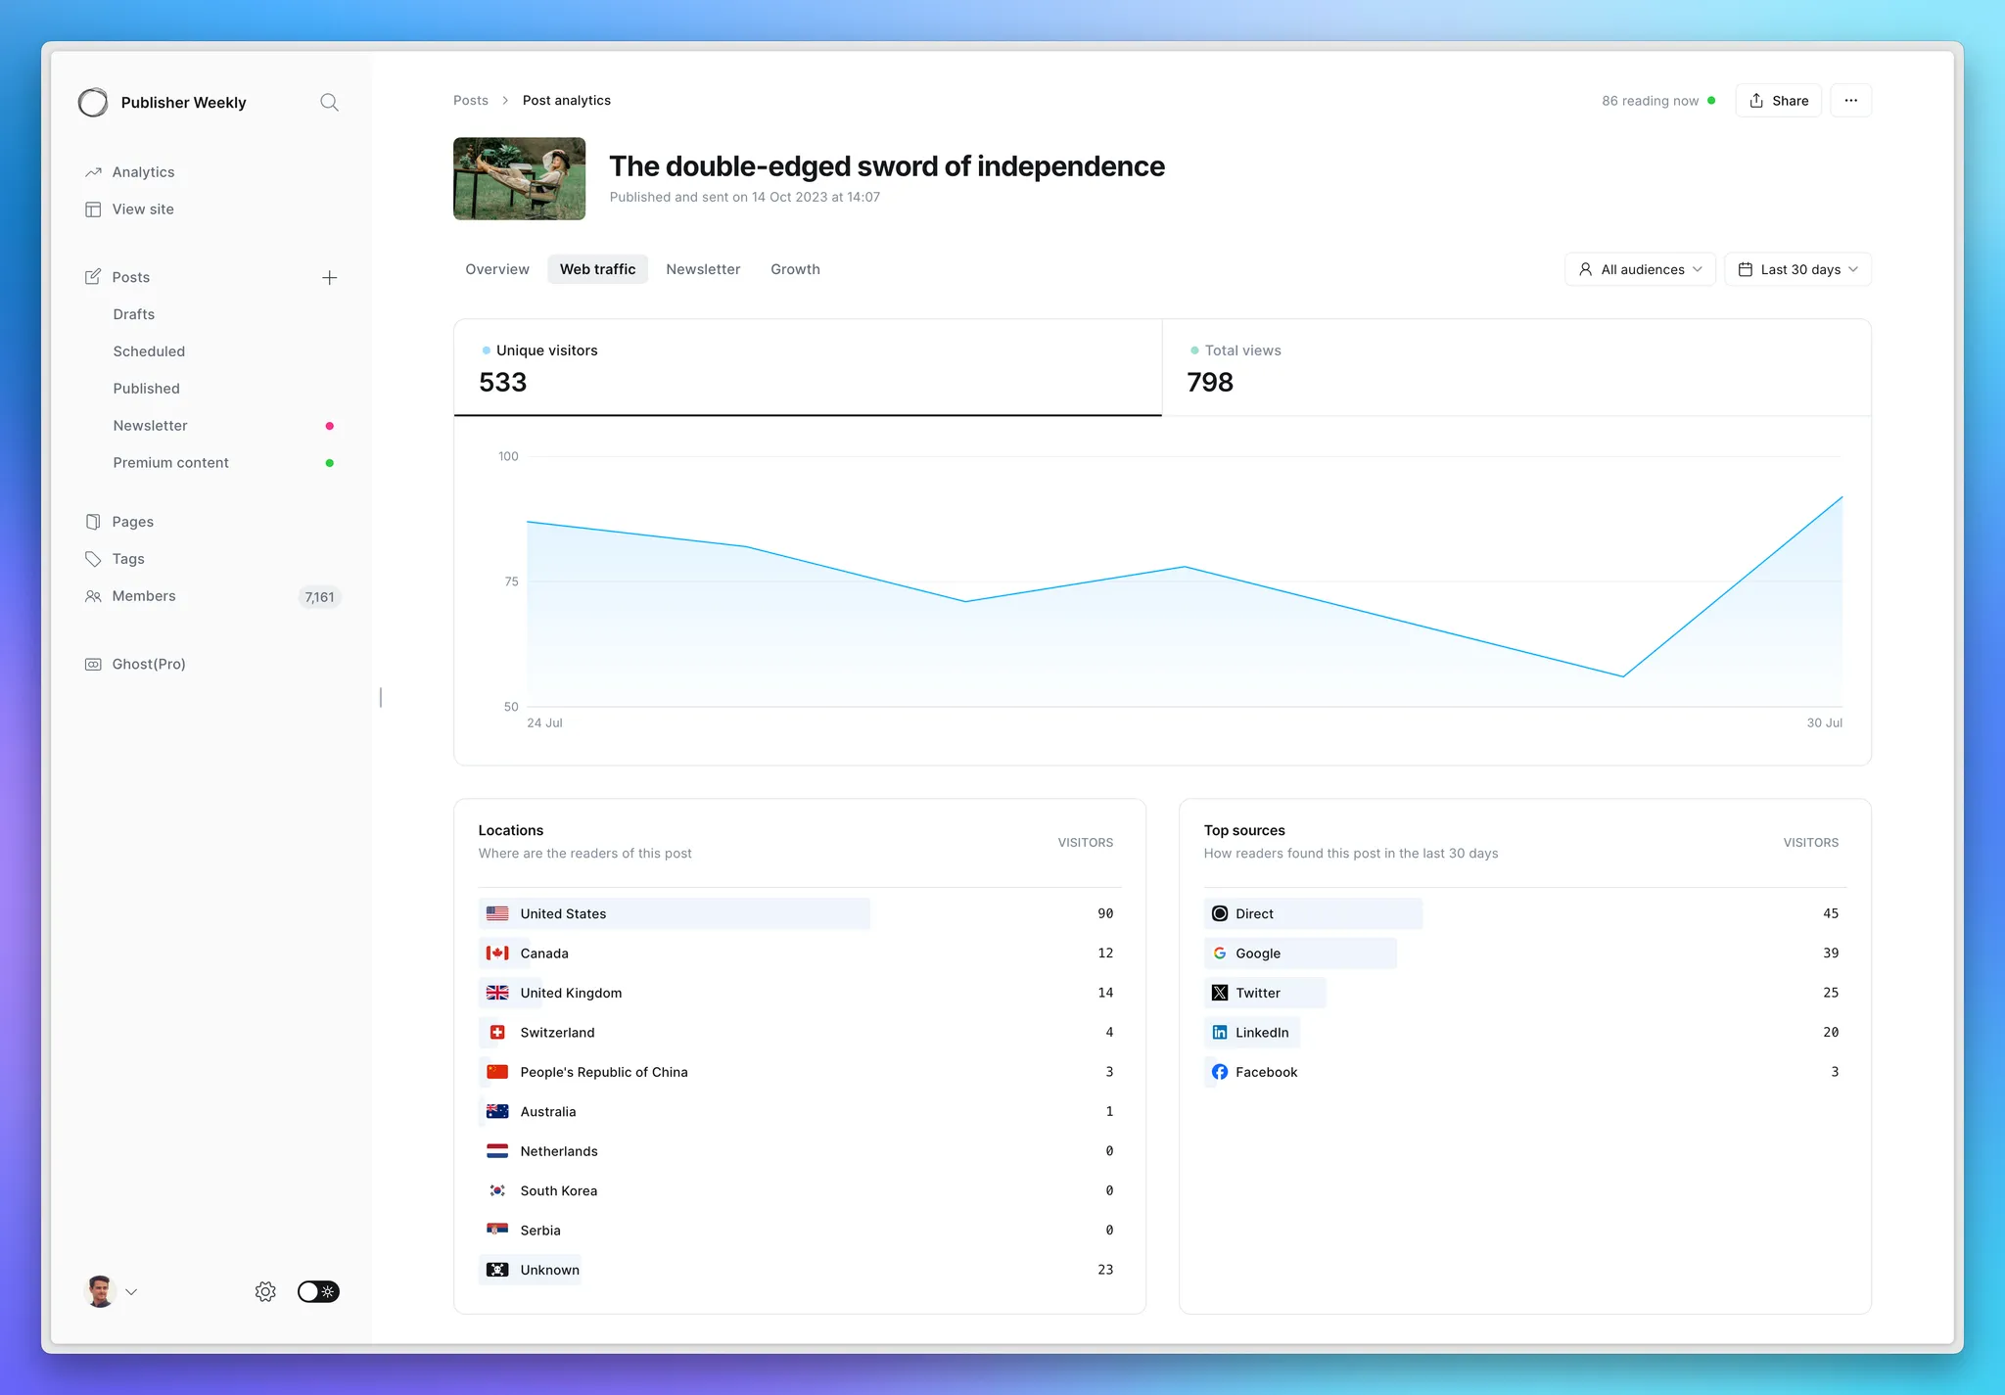Click the plus icon next to Posts

329,278
